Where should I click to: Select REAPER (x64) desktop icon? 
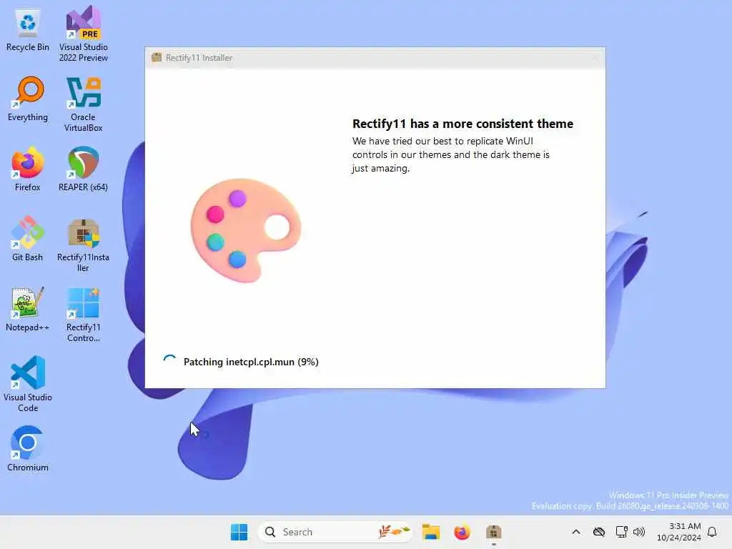coord(83,169)
